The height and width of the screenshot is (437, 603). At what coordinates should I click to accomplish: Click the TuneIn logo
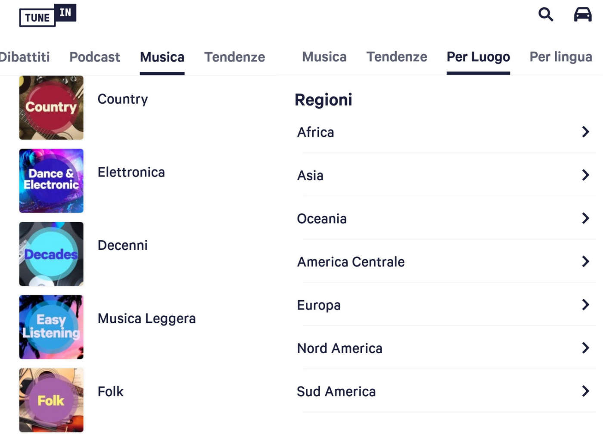[x=47, y=15]
